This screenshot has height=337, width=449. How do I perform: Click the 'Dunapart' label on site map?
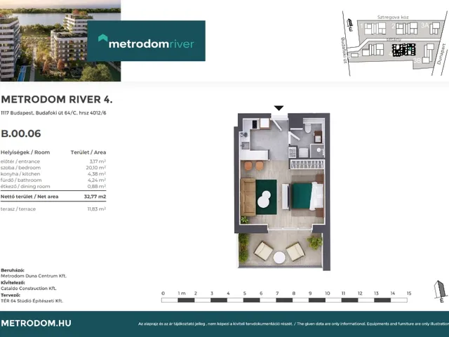(x=441, y=54)
